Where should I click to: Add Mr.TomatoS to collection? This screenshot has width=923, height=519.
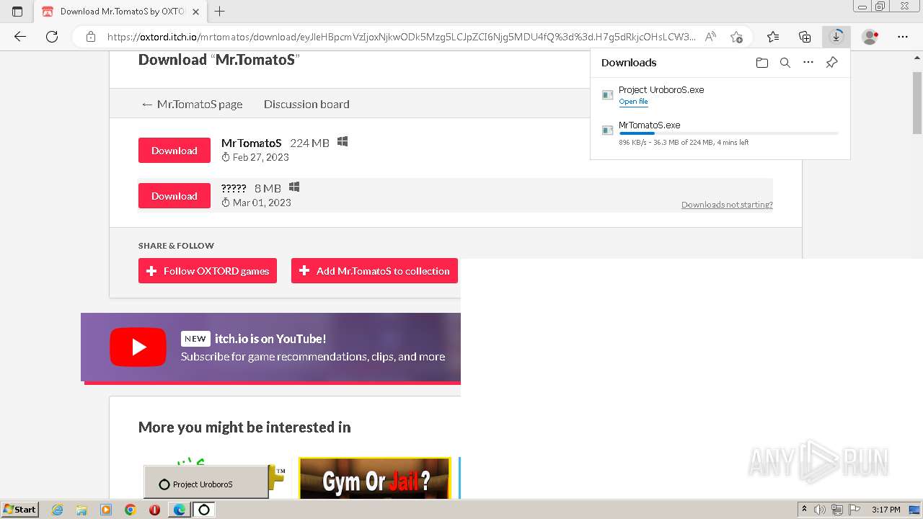click(x=374, y=271)
